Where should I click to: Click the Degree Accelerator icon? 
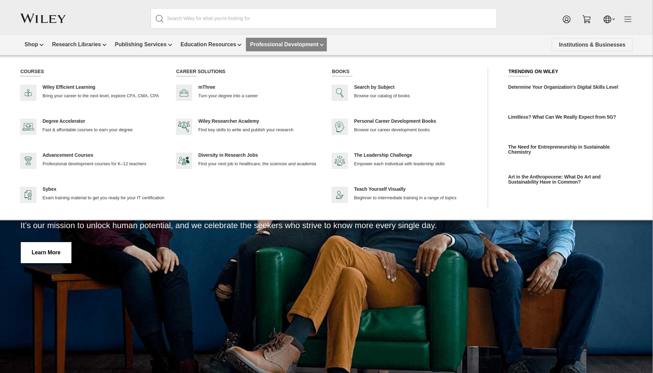[28, 127]
